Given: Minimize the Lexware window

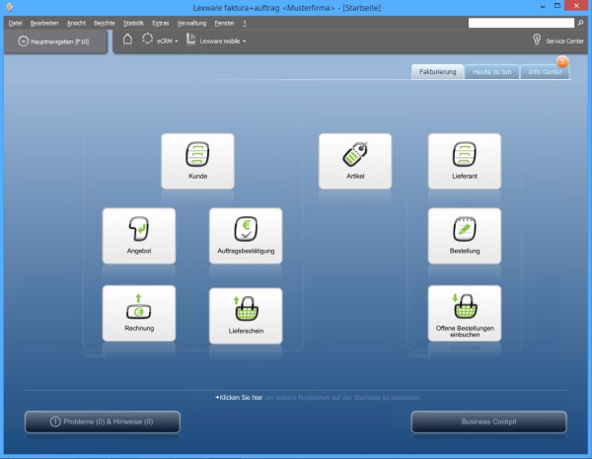Looking at the screenshot, I should 543,7.
